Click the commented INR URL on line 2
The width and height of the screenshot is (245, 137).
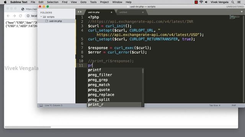click(140, 22)
